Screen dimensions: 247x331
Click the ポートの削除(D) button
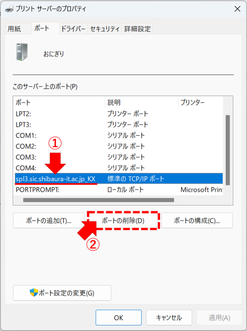[x=123, y=221]
